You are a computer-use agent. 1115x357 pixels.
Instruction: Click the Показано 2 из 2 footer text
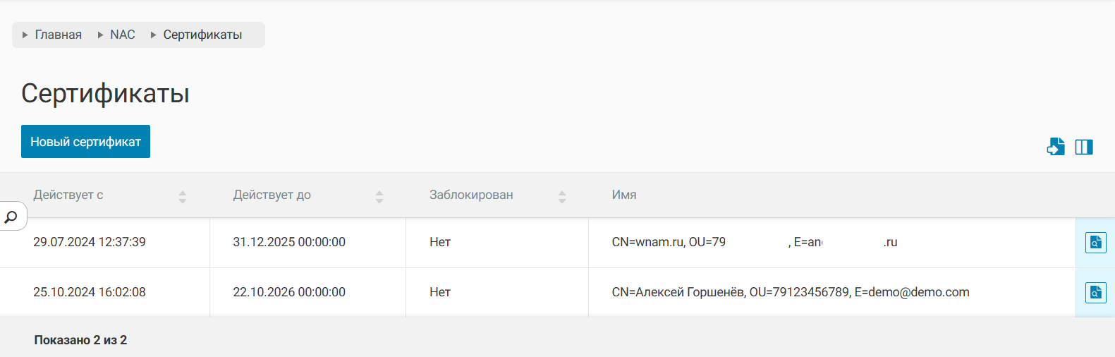[x=80, y=340]
